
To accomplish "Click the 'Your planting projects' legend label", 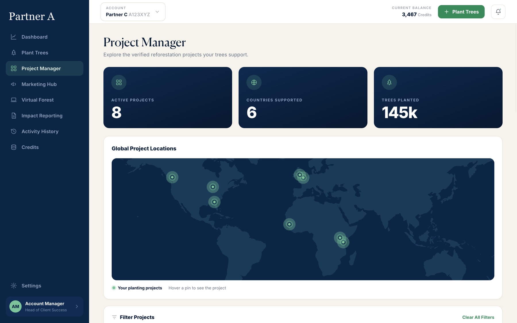I will [x=140, y=288].
